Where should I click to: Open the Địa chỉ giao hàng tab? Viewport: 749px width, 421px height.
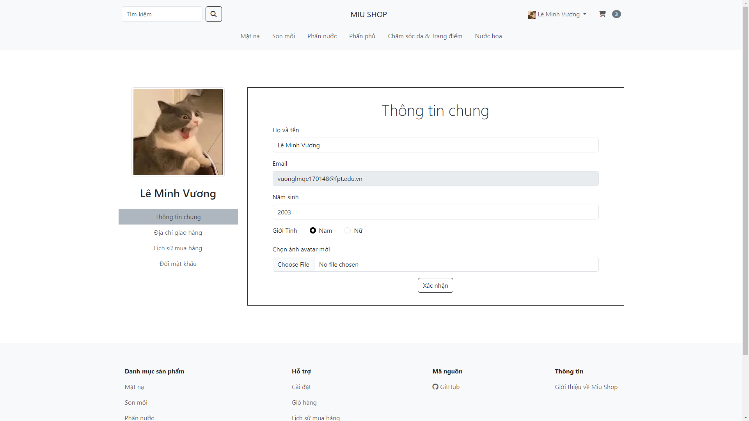[x=178, y=232]
